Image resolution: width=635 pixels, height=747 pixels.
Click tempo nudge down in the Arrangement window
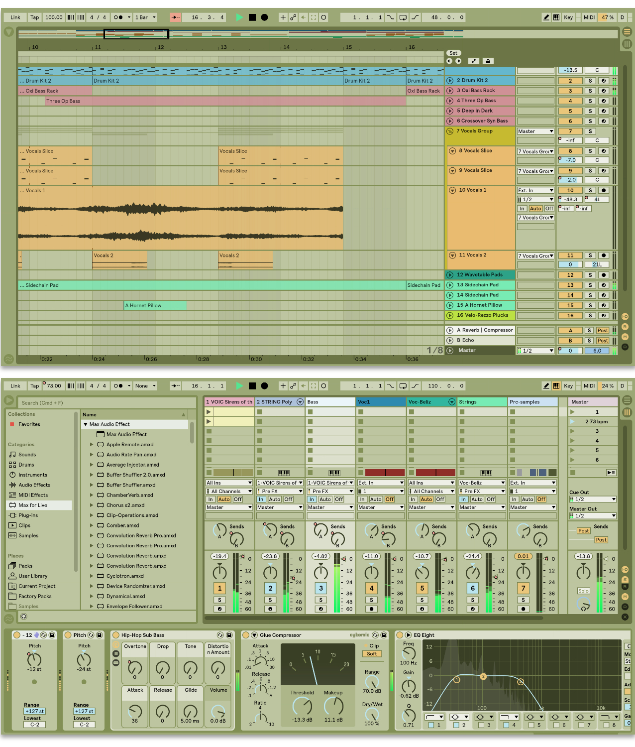(x=71, y=17)
